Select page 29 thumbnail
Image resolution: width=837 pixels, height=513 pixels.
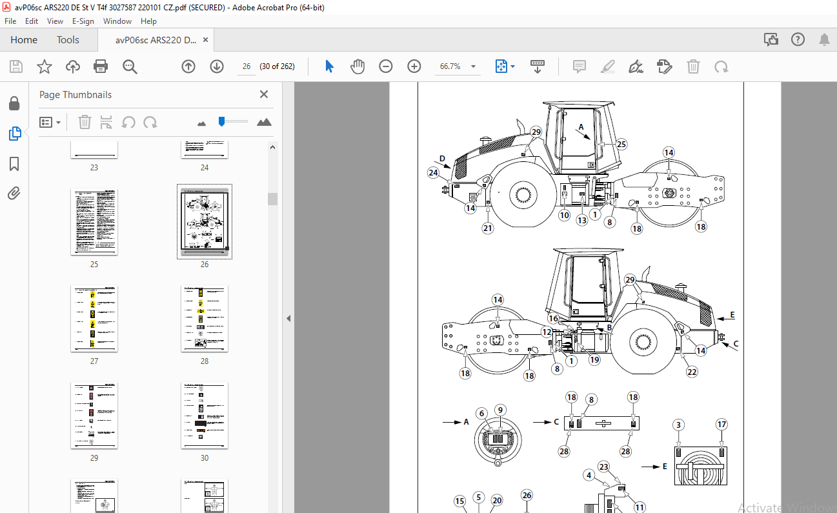coord(94,416)
